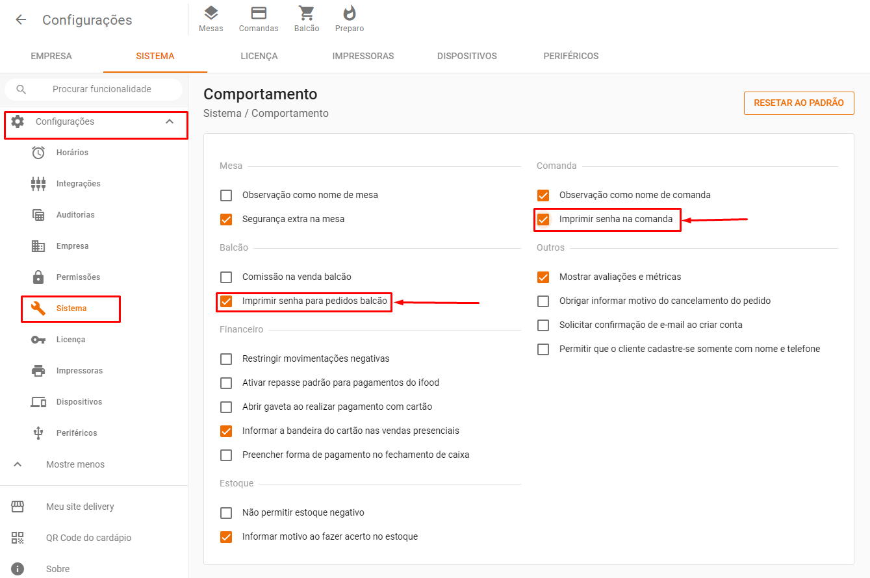This screenshot has height=578, width=870.
Task: Switch to the LICENÇA tab
Action: pos(259,57)
